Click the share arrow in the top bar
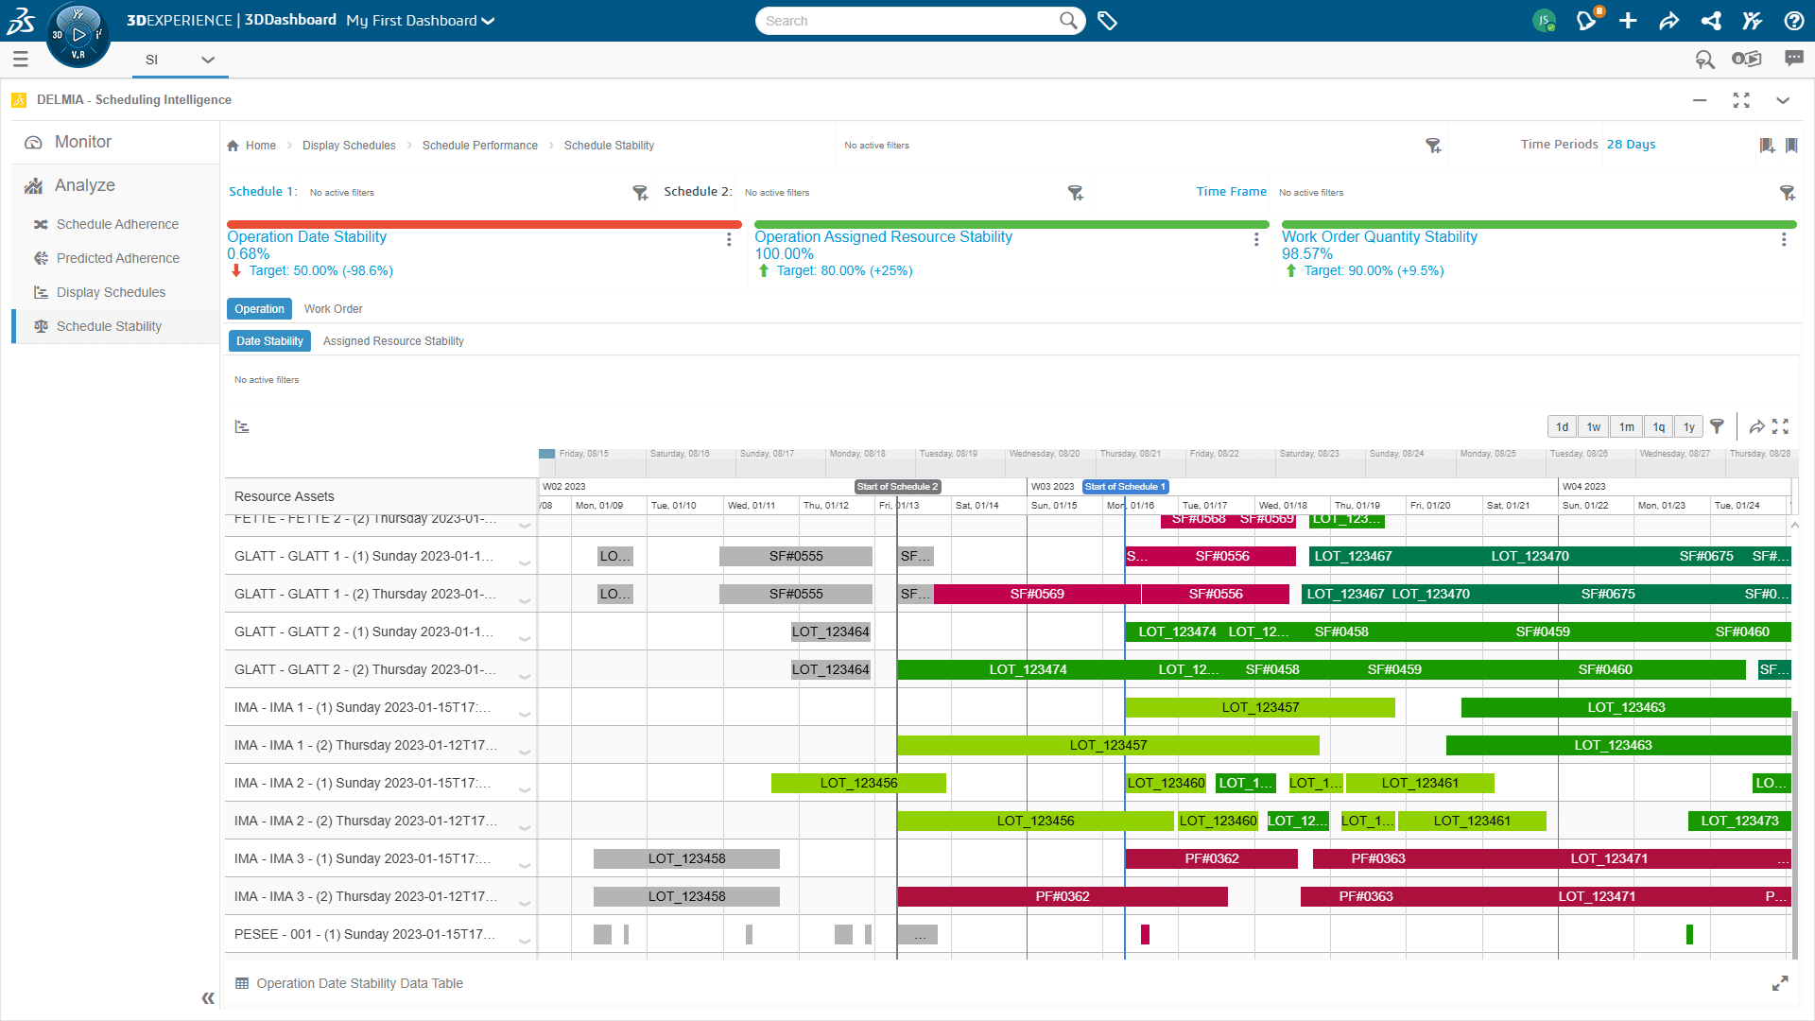The width and height of the screenshot is (1815, 1021). coord(1669,20)
